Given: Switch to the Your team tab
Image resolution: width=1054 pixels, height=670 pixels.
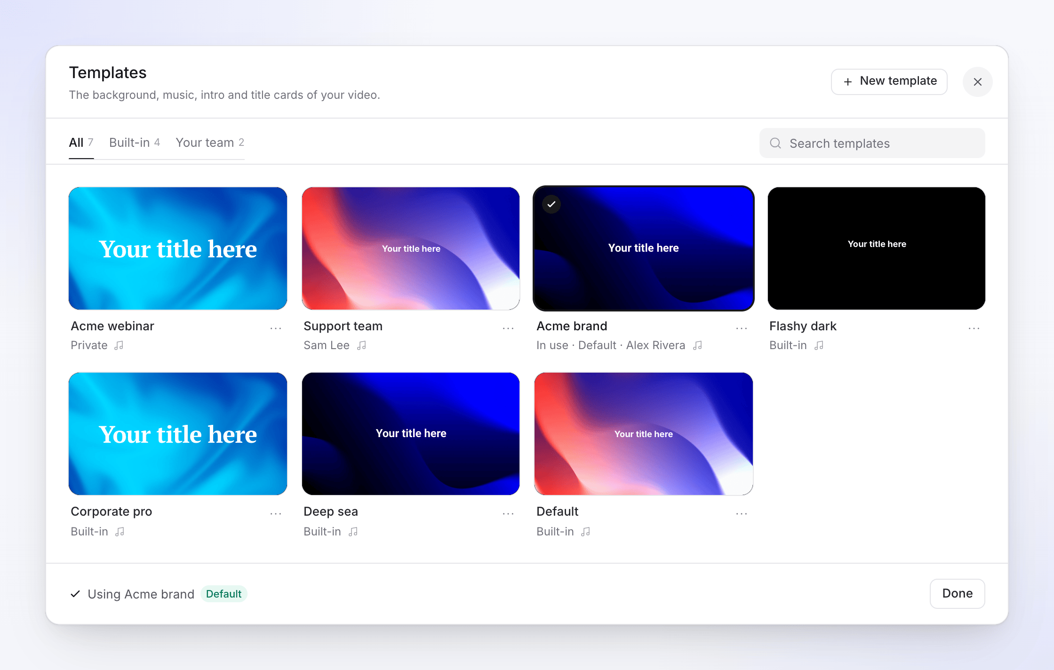Looking at the screenshot, I should pos(210,143).
